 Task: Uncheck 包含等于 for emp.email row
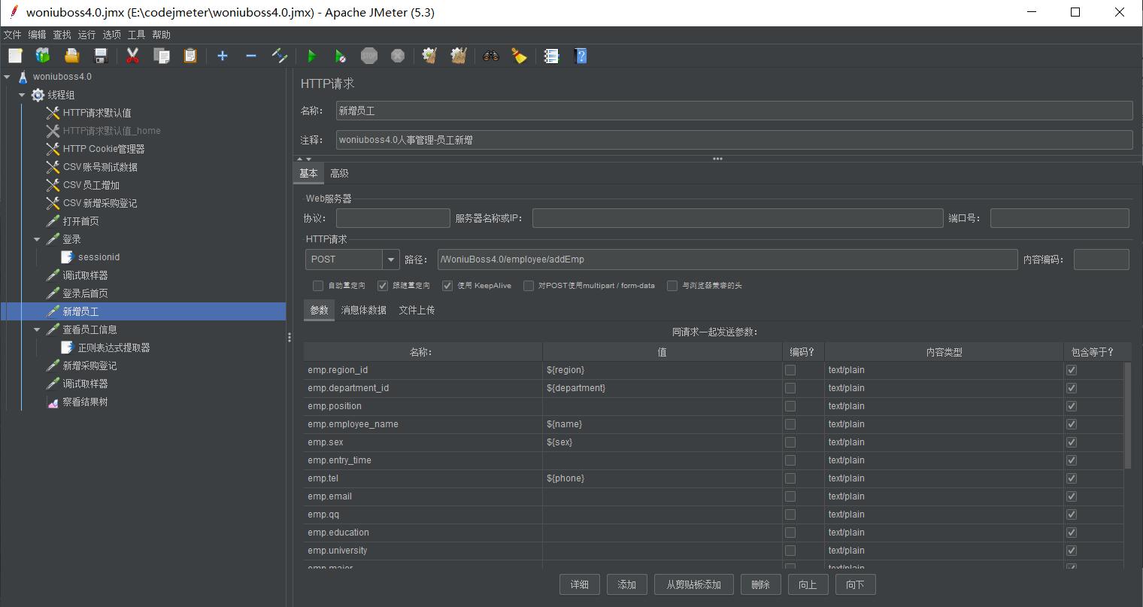click(x=1072, y=496)
